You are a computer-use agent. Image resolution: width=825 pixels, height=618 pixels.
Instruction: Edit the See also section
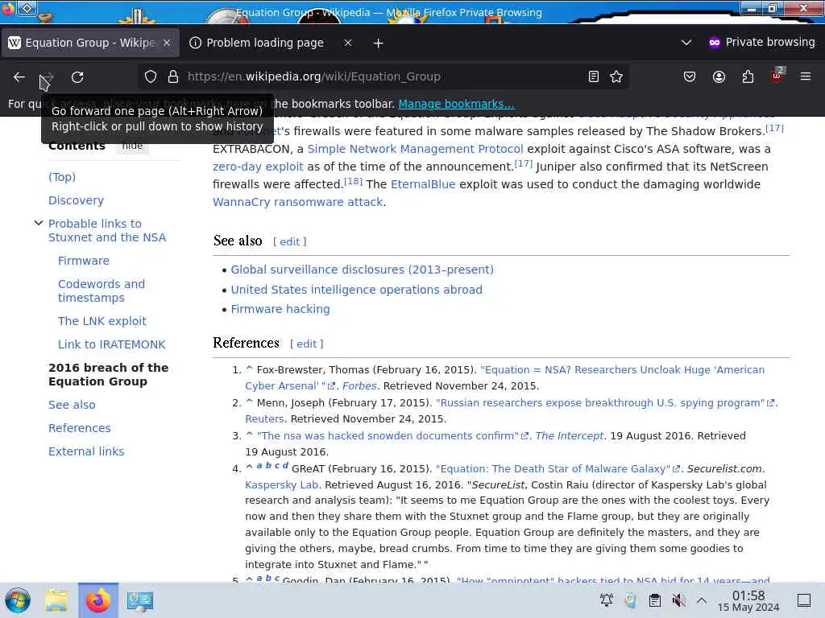(289, 241)
